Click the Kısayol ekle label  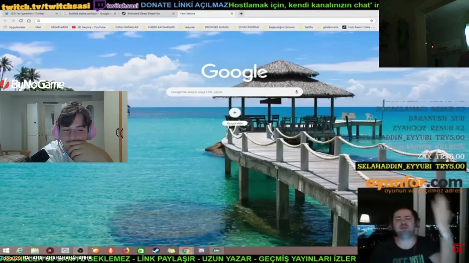[235, 123]
